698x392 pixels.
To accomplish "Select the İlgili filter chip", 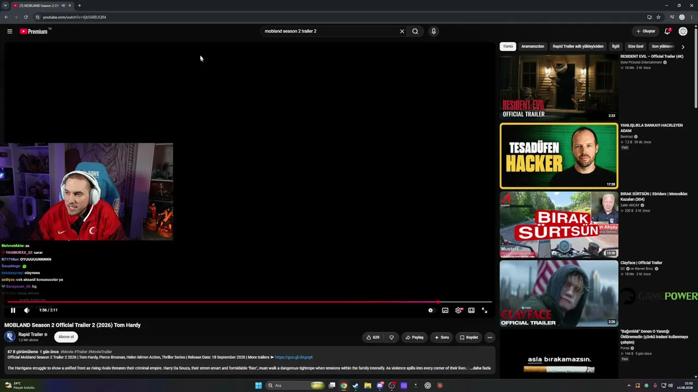I will click(616, 46).
